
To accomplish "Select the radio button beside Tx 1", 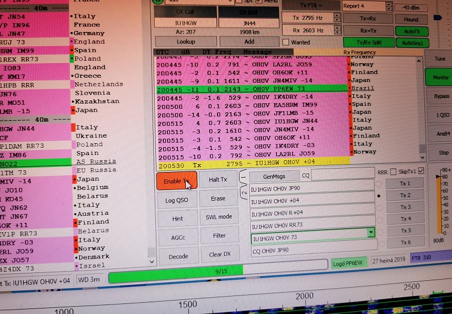I will [378, 184].
